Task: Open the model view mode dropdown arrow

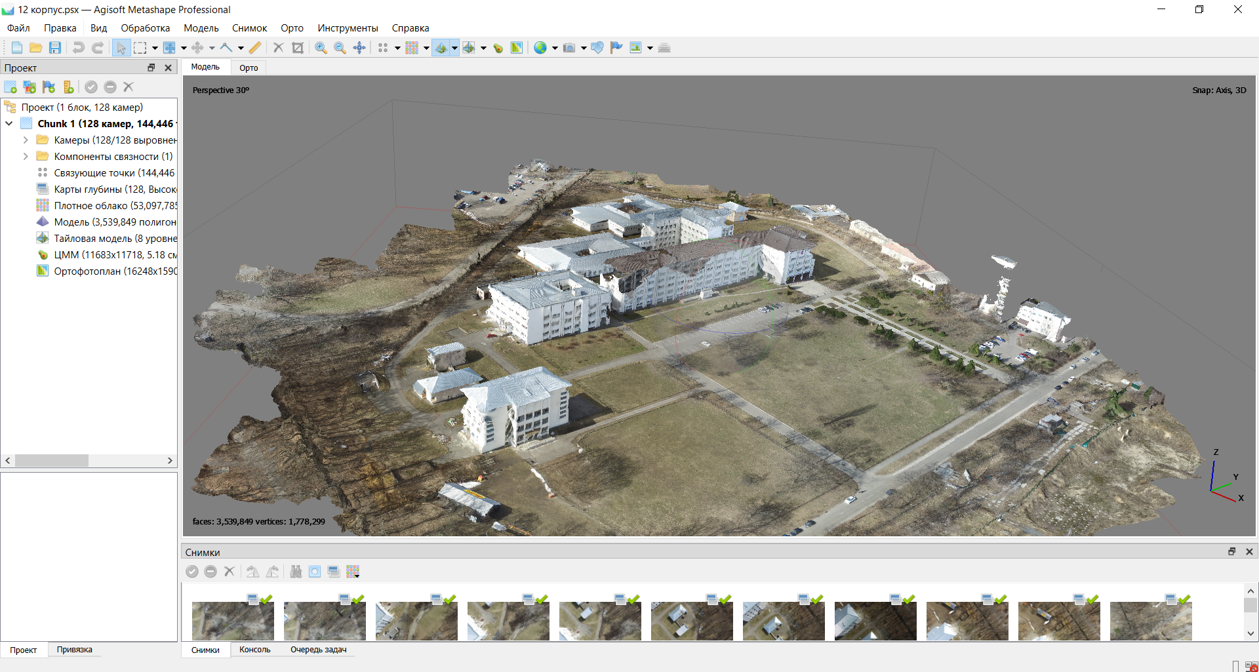Action: pos(454,48)
